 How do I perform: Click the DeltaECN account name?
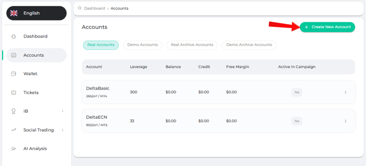click(x=97, y=117)
